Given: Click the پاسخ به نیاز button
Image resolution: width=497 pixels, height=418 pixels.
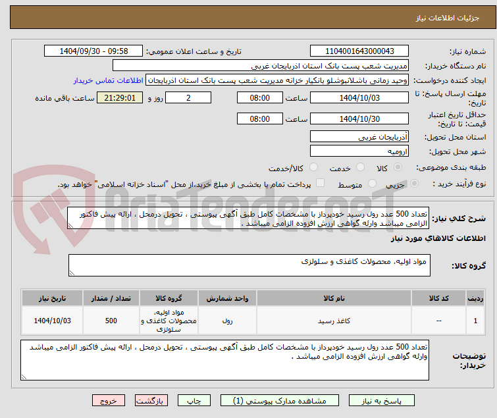Looking at the screenshot, I should (x=382, y=401).
